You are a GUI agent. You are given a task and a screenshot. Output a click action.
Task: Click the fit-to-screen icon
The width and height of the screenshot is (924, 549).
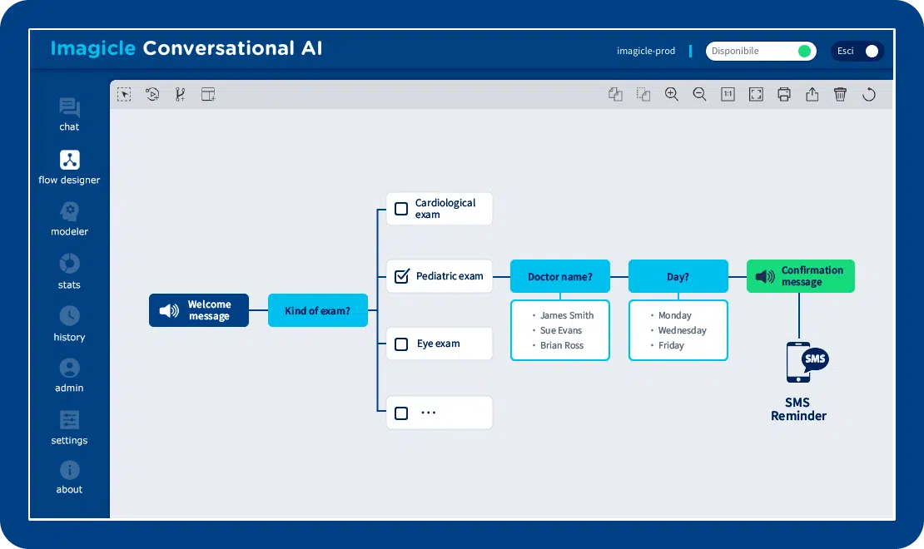[x=756, y=95]
